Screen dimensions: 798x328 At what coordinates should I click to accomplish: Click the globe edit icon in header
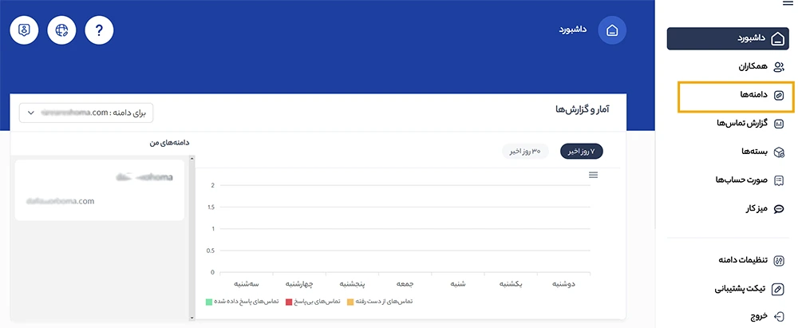click(61, 30)
